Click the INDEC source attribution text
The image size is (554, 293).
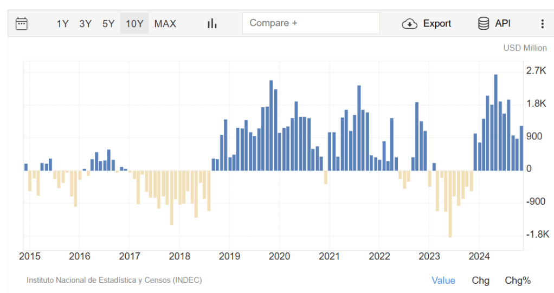coord(114,280)
